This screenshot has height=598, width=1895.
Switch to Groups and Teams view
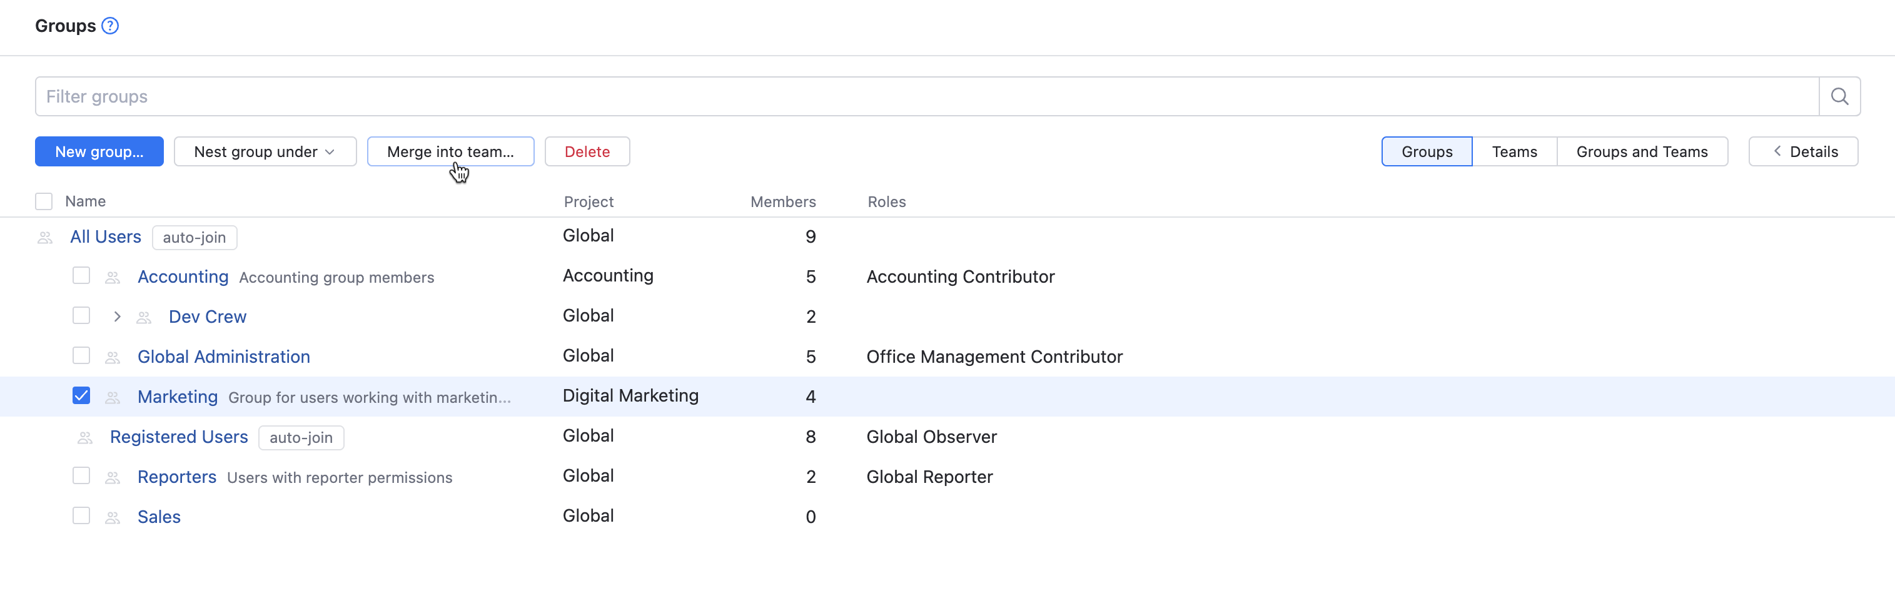click(x=1641, y=151)
